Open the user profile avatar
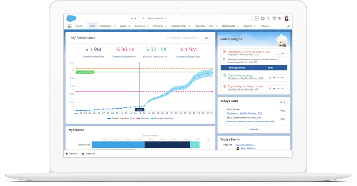 point(287,18)
